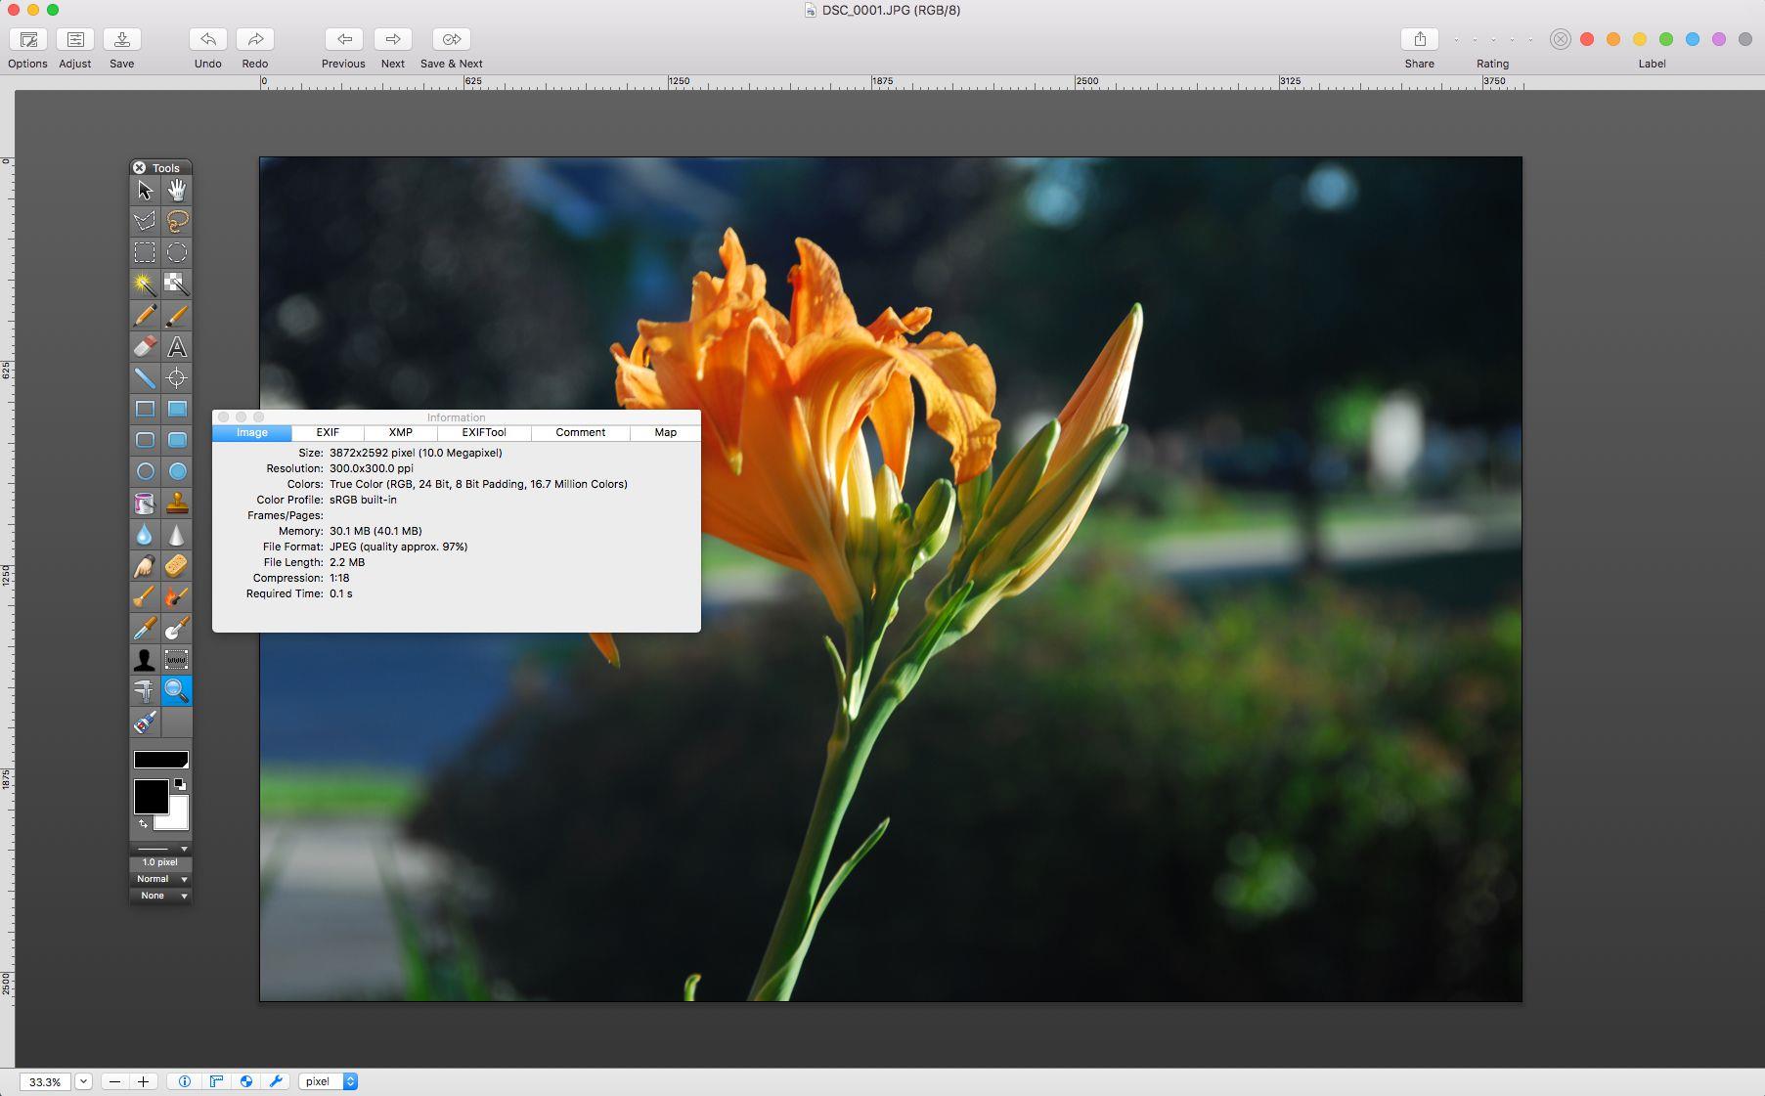This screenshot has width=1765, height=1096.
Task: Switch to the EXIF tab
Action: click(x=328, y=432)
